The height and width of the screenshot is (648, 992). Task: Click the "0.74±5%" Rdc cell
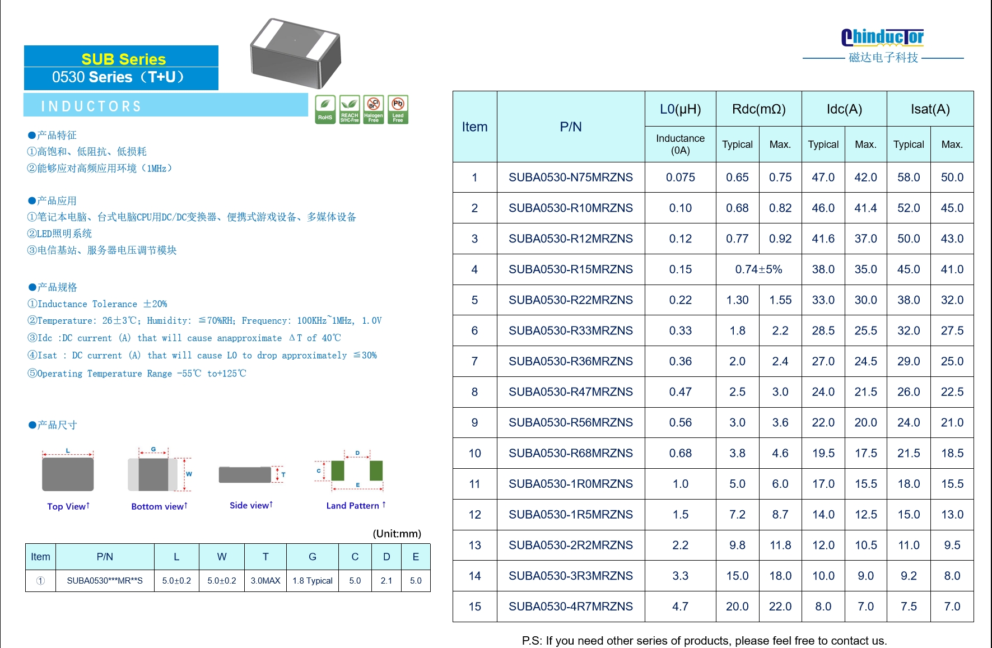coord(759,269)
